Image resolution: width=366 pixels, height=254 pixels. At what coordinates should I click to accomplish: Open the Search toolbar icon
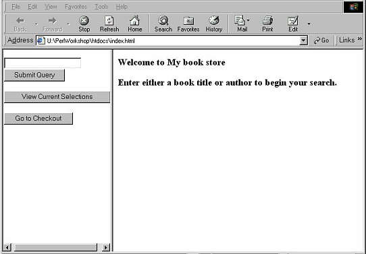click(x=163, y=21)
